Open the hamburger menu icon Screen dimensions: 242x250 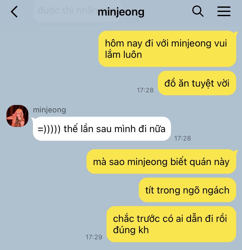click(x=224, y=11)
